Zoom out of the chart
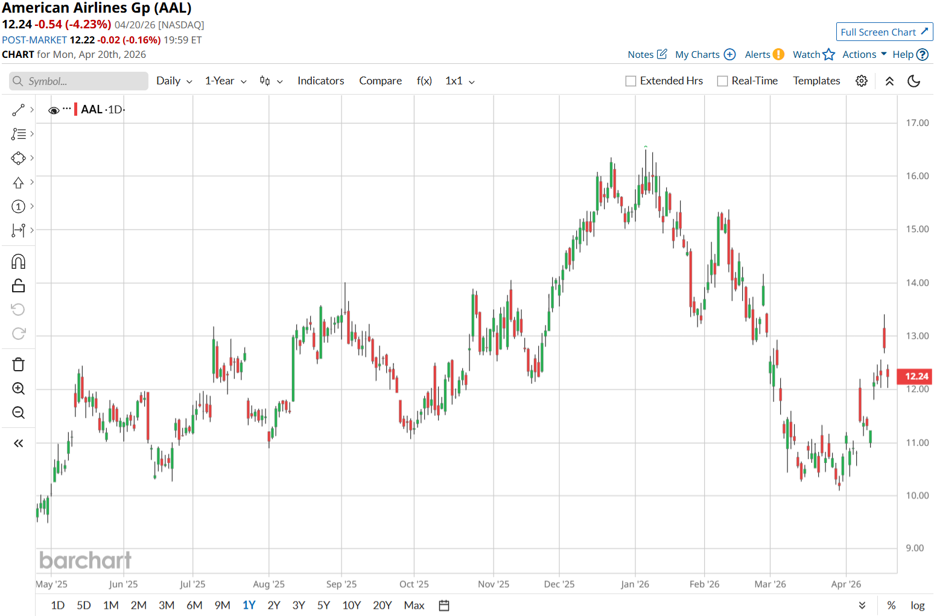Screen dimensions: 934x616 18,413
